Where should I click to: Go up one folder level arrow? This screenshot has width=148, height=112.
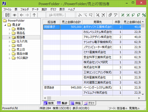(x=34, y=15)
